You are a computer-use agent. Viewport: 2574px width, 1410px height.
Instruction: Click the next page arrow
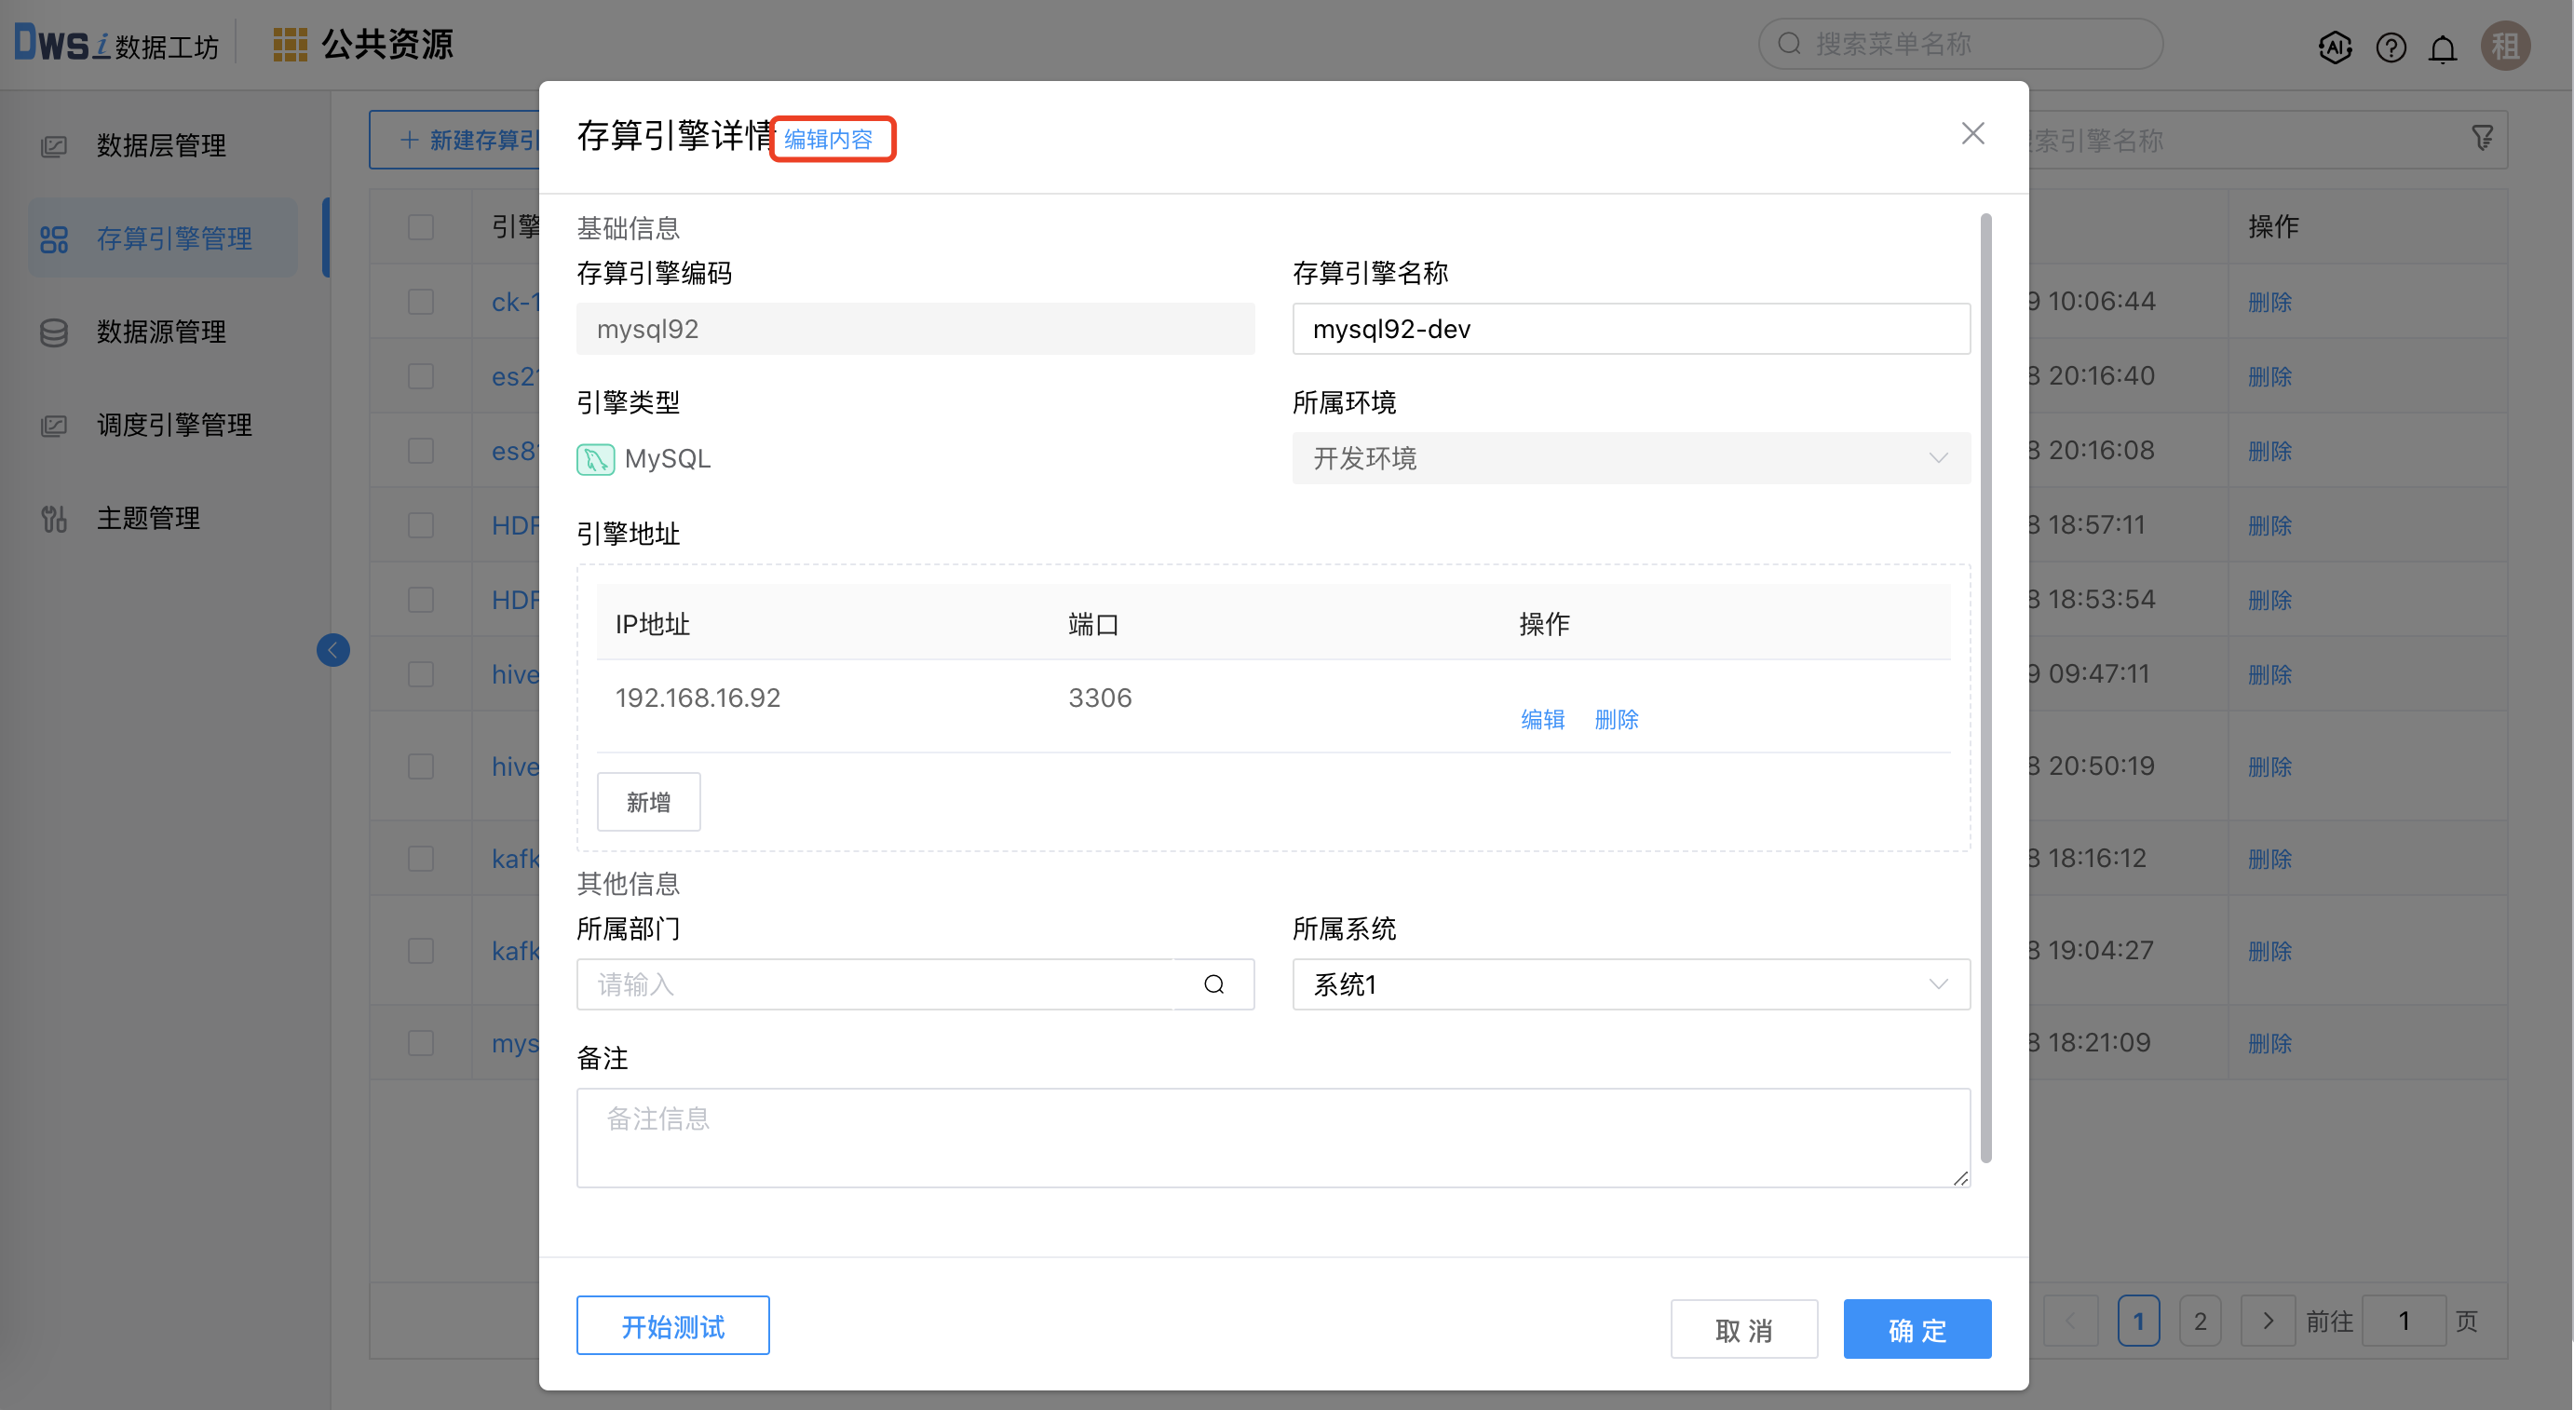pos(2267,1322)
